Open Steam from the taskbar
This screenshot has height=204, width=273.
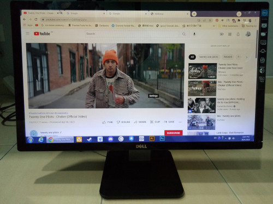coord(89,139)
